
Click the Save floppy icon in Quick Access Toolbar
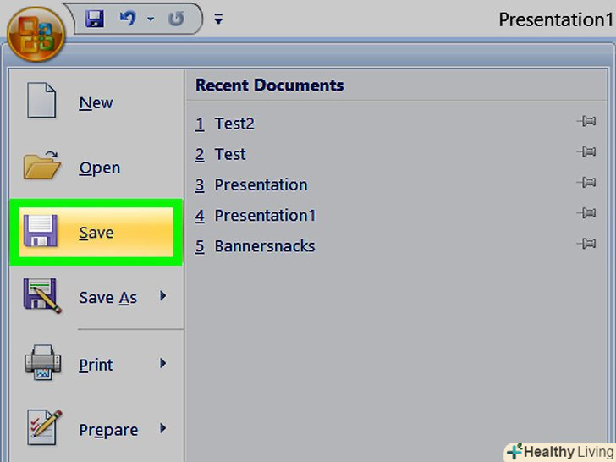click(x=95, y=18)
